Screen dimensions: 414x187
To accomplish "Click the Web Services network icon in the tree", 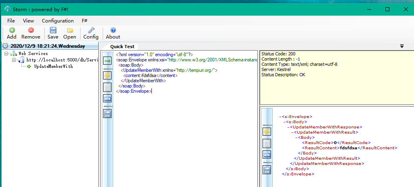I will 14,54.
